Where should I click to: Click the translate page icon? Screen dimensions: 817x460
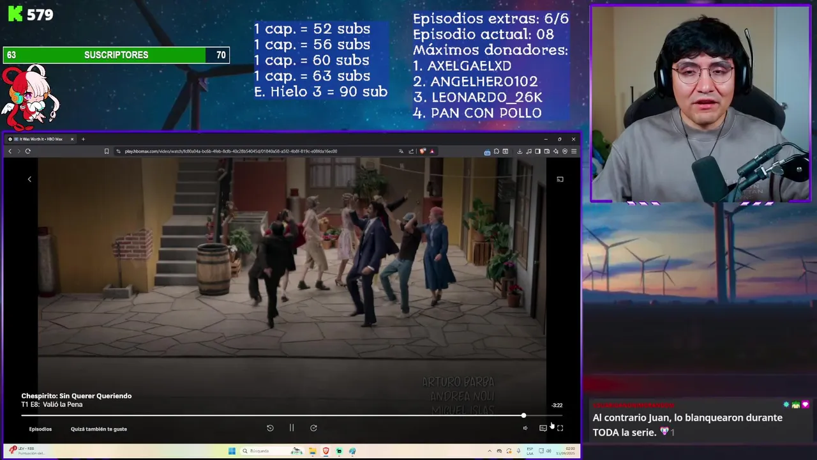pyautogui.click(x=401, y=151)
